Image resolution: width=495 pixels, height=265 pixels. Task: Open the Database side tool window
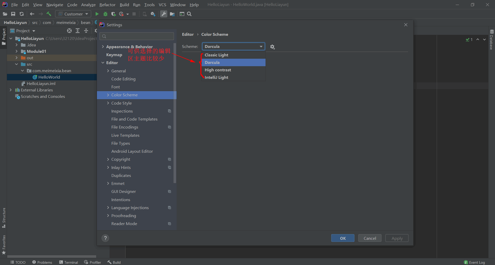pos(491,40)
